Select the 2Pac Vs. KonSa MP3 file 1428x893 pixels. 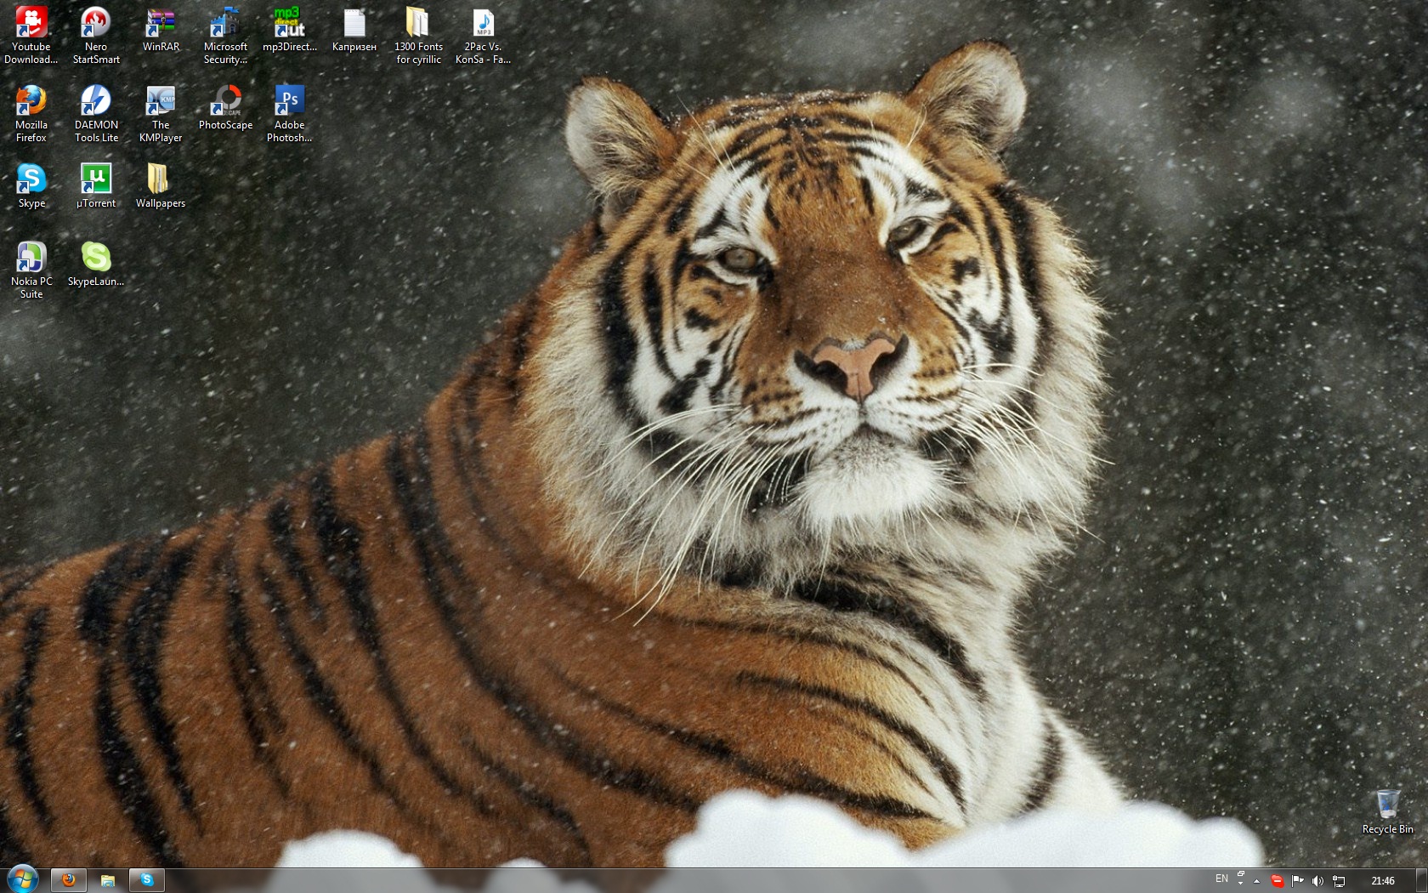pos(483,36)
